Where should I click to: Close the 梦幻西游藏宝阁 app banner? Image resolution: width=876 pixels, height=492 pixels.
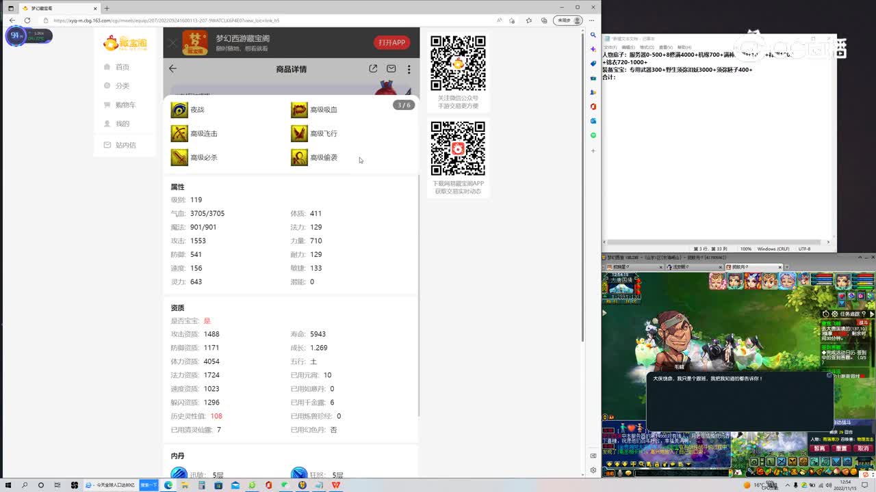tap(172, 43)
